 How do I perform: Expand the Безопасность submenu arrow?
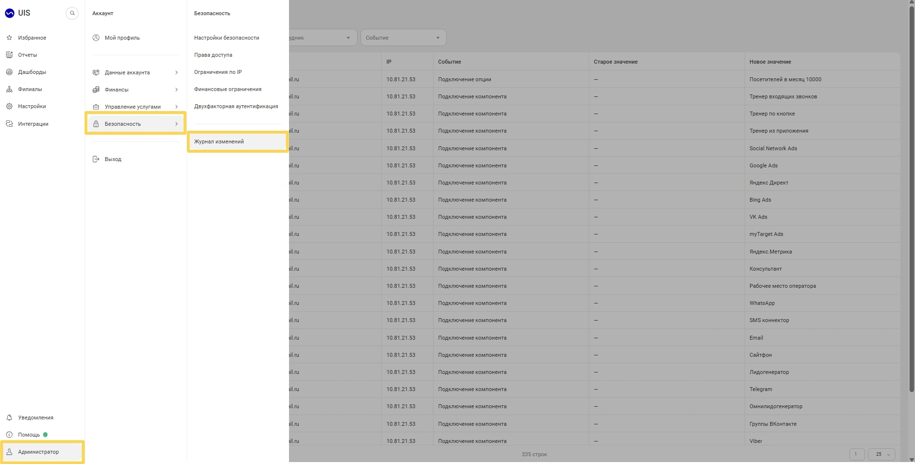coord(176,124)
